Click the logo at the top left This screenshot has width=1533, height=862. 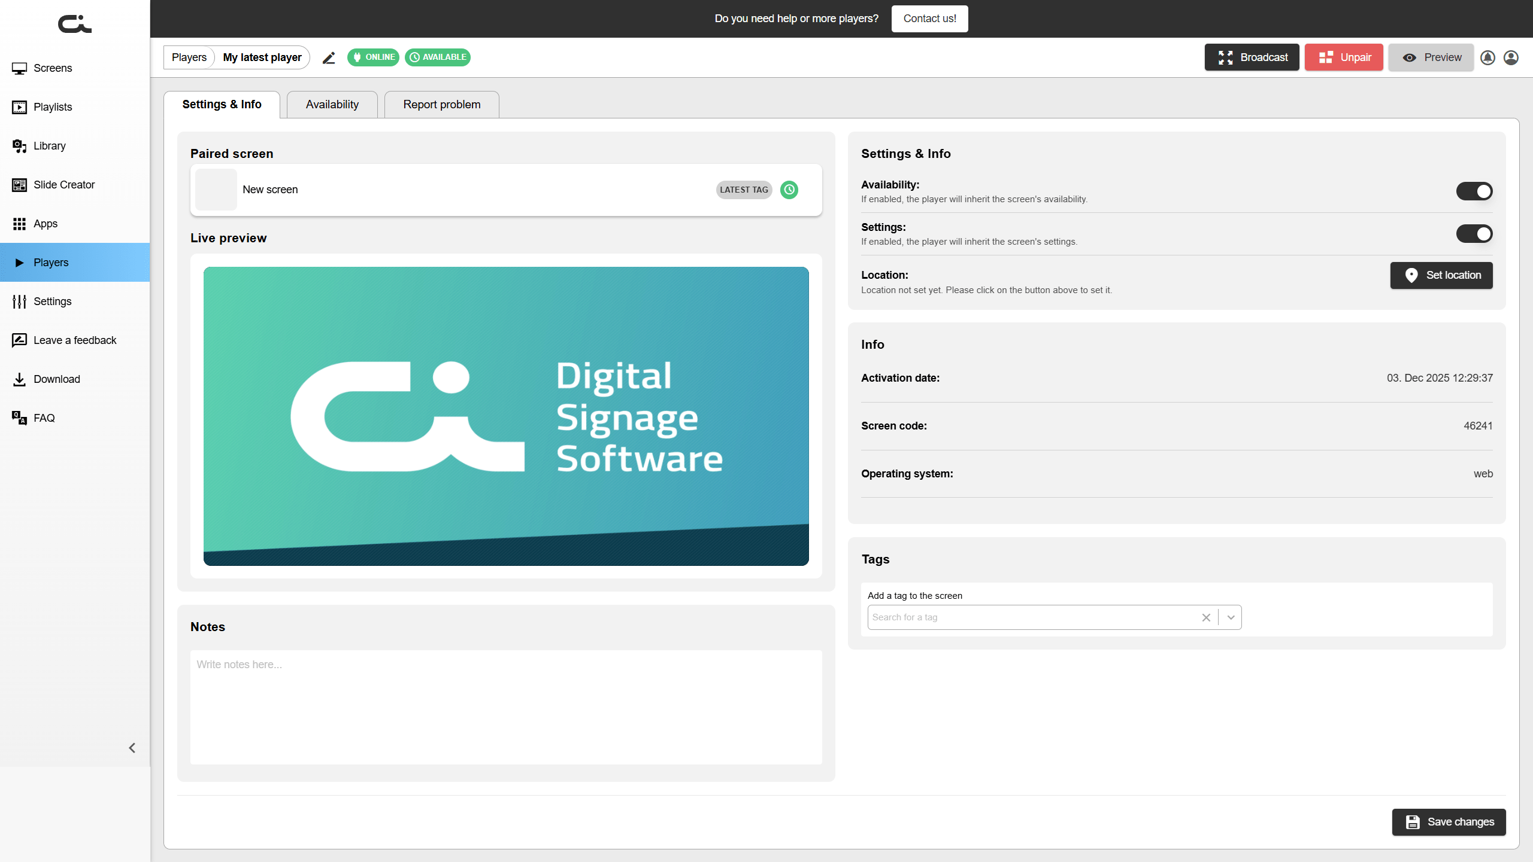click(x=74, y=24)
